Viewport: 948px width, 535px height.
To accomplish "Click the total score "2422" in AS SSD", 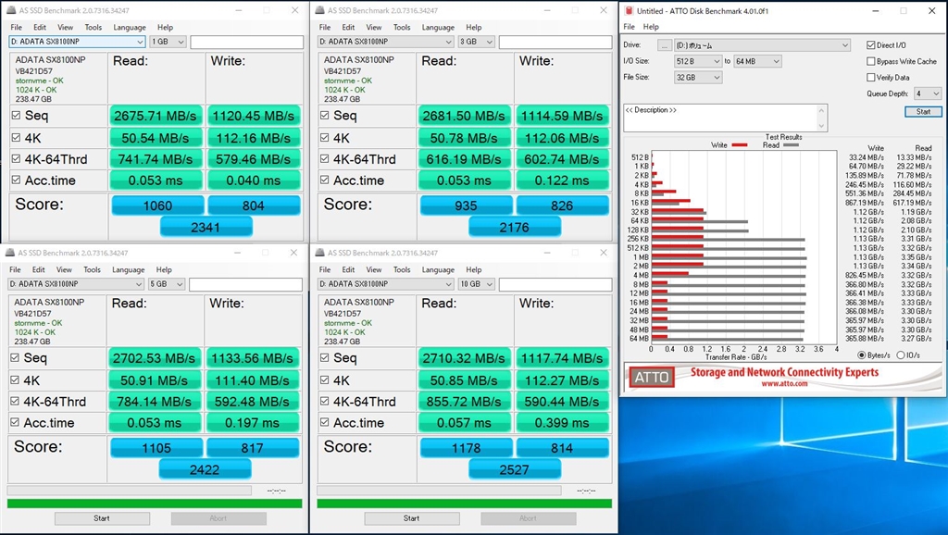I will [205, 469].
